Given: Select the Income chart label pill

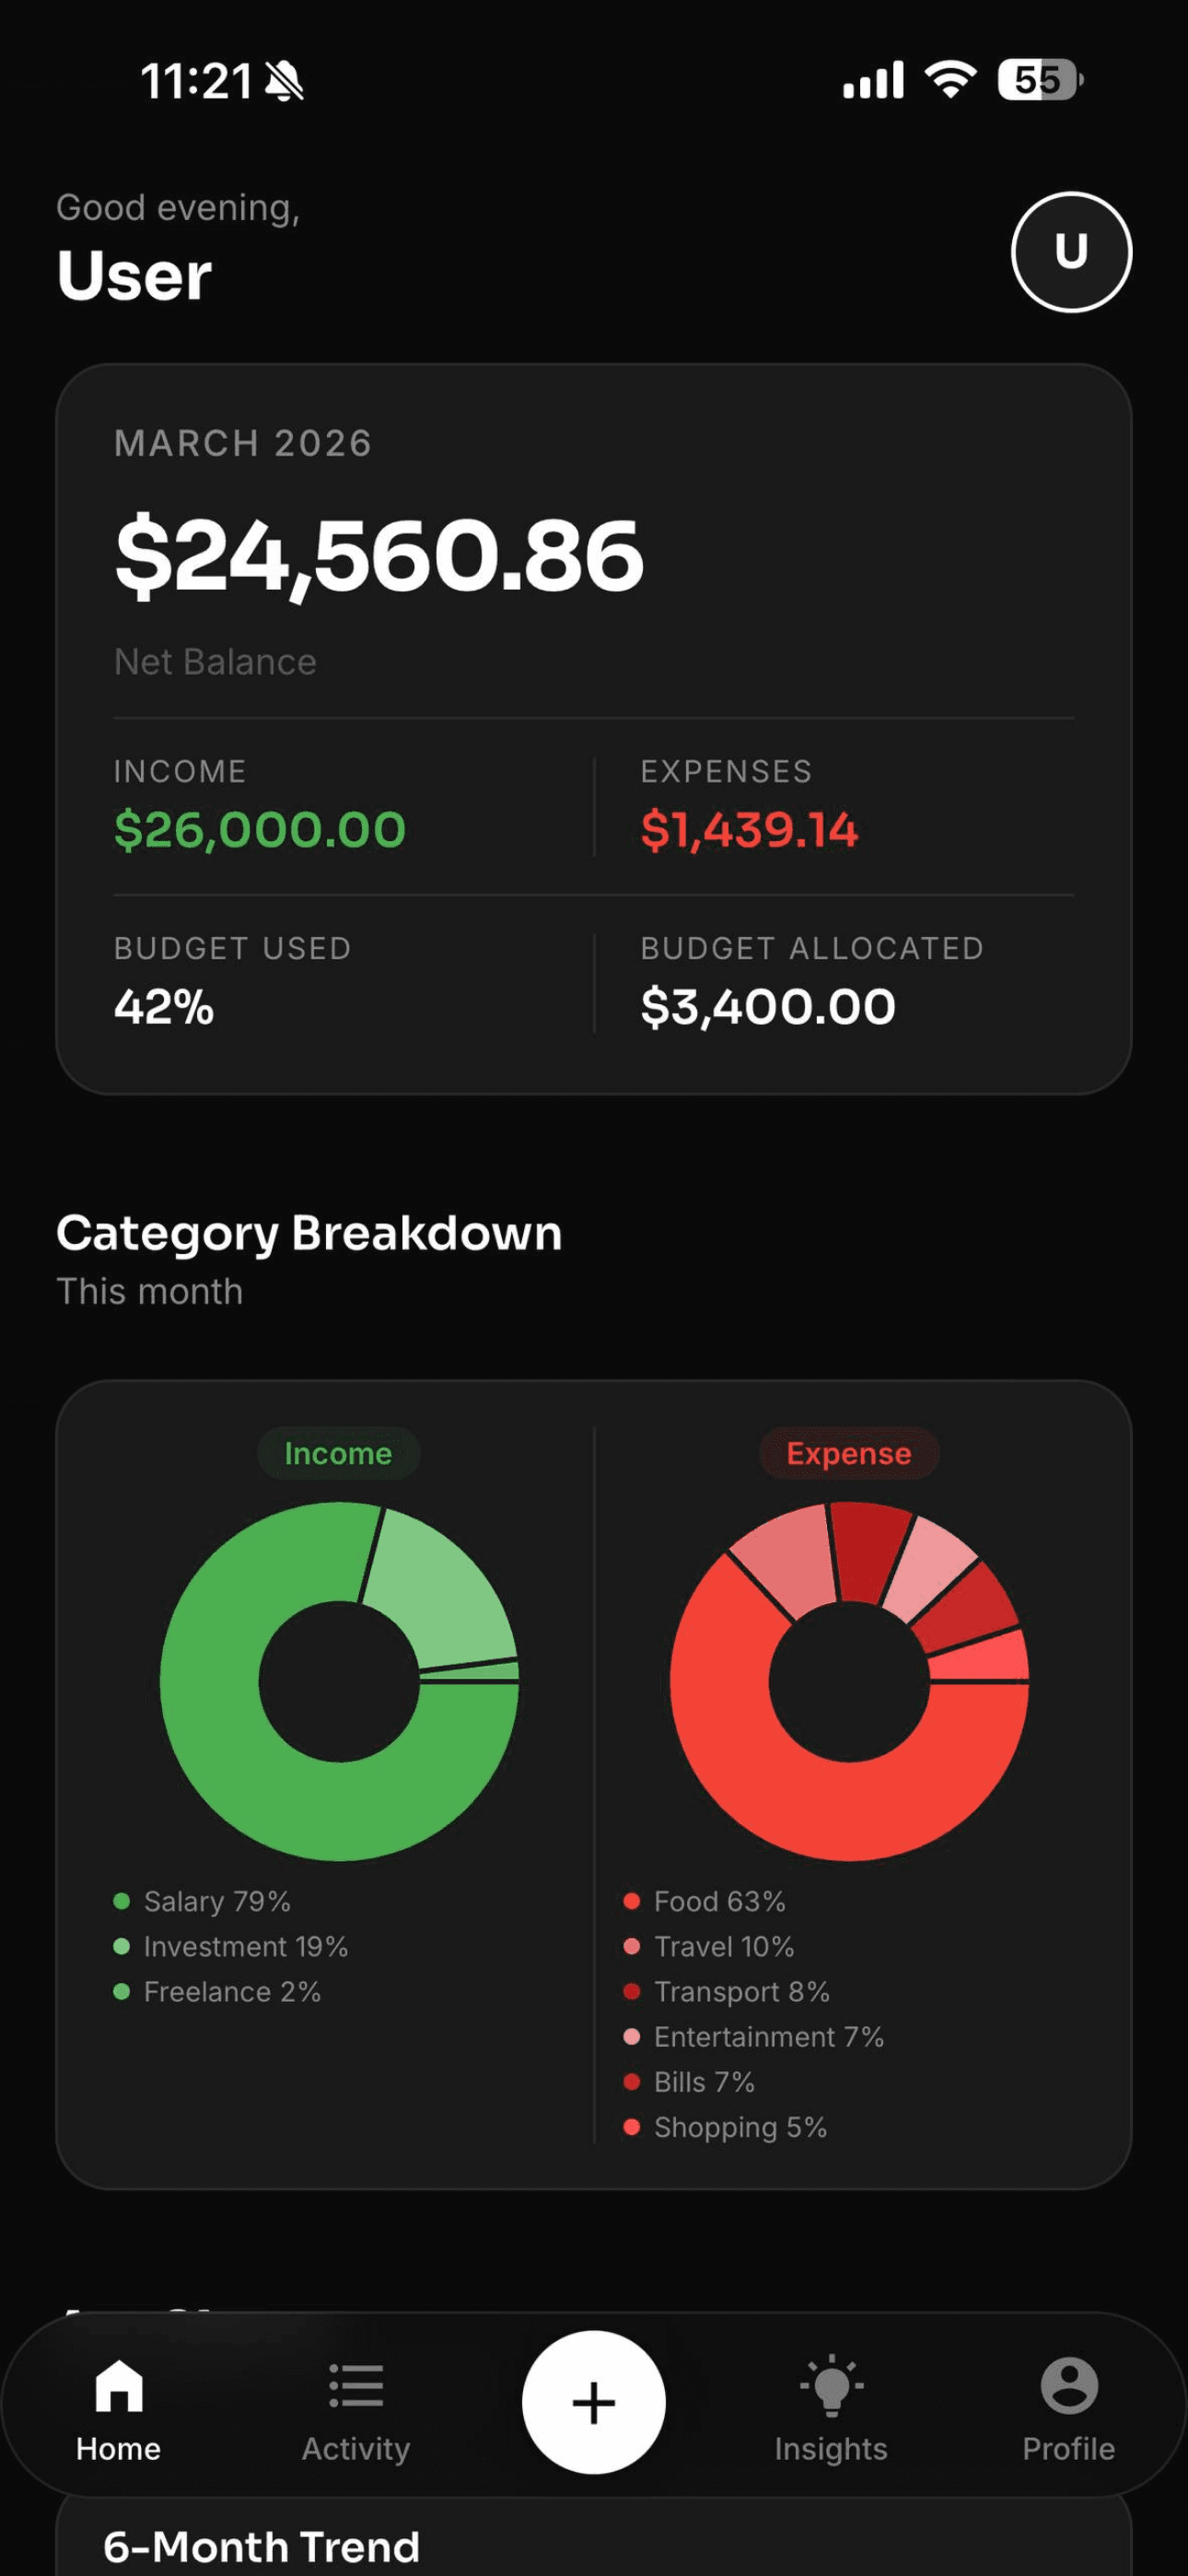Looking at the screenshot, I should click(338, 1453).
